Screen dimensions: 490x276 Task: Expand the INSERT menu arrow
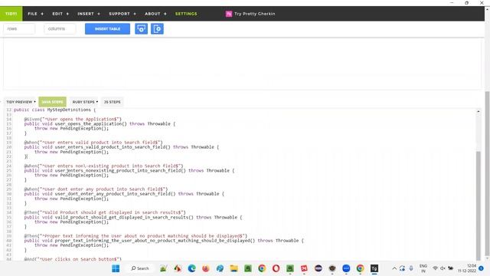[99, 14]
